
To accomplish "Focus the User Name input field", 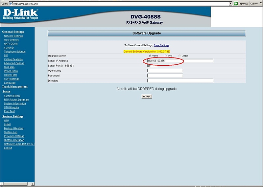I will click(x=165, y=71).
